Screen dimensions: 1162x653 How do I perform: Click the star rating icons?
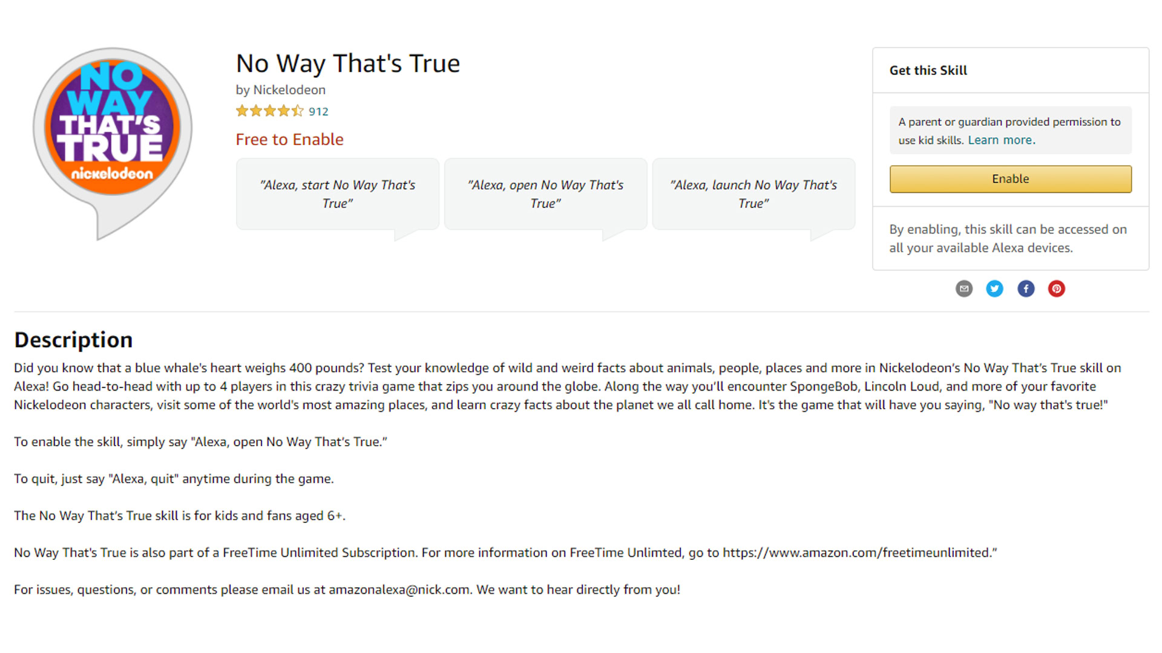tap(270, 111)
